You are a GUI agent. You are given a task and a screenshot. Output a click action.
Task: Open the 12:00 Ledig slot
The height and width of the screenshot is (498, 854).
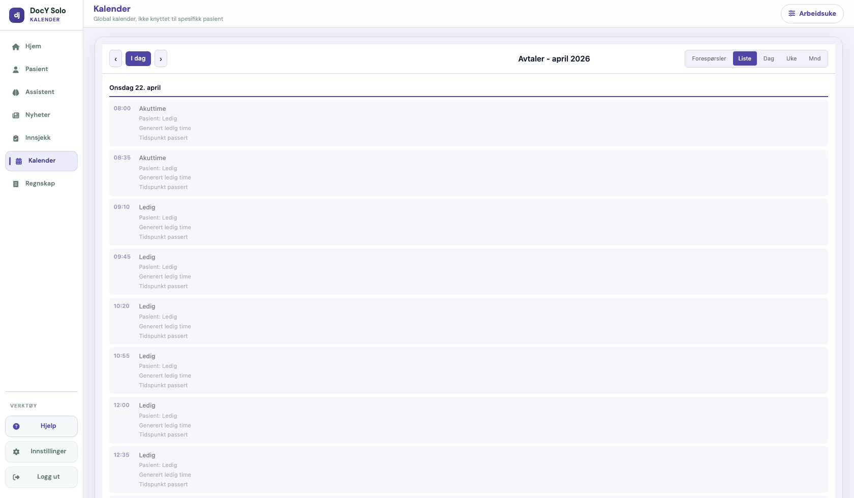click(468, 420)
